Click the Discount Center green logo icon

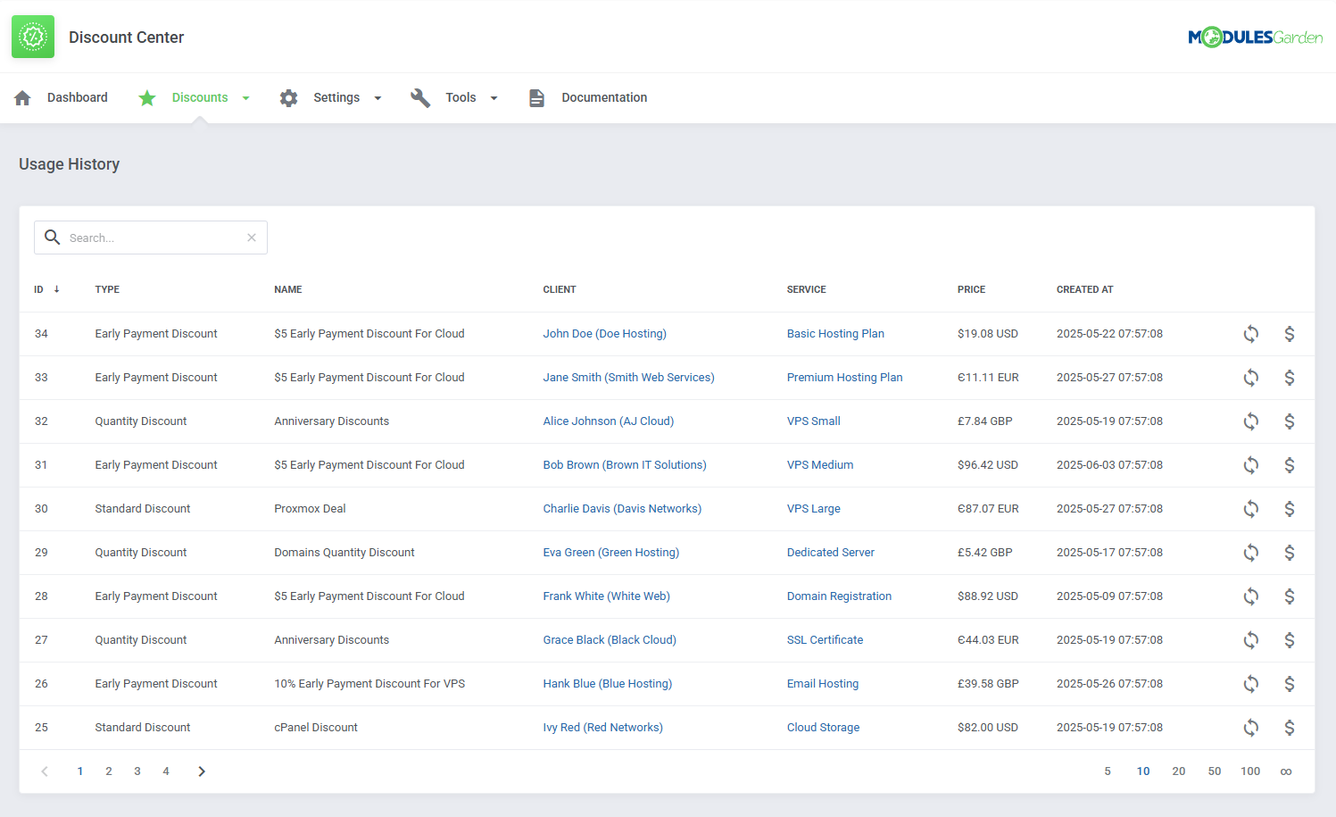pos(33,37)
